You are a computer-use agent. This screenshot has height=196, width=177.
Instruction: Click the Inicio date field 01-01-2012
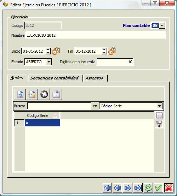pyautogui.click(x=33, y=51)
